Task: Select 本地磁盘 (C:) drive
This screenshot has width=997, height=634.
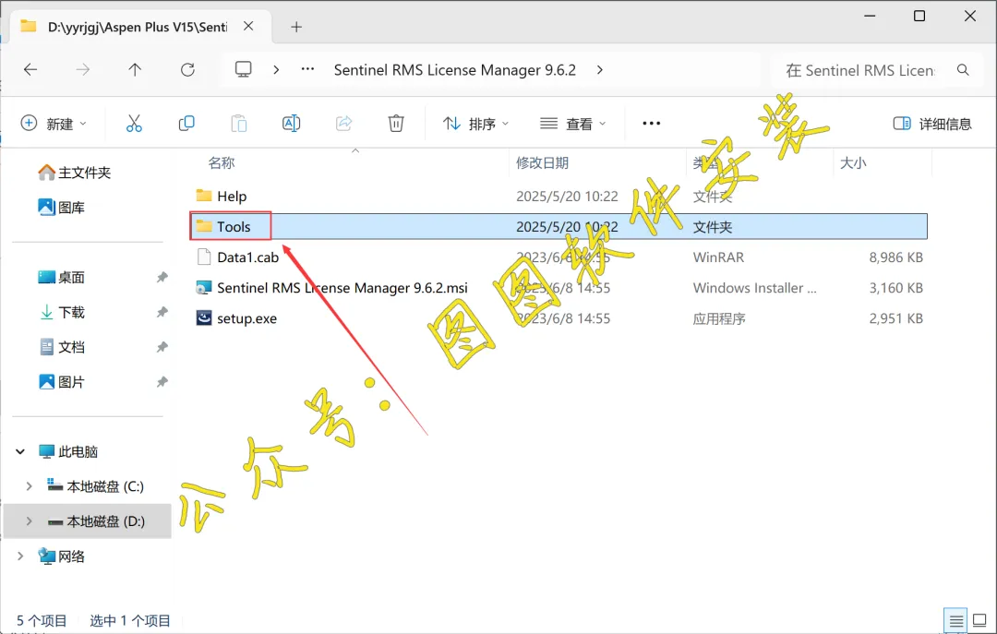Action: 96,486
